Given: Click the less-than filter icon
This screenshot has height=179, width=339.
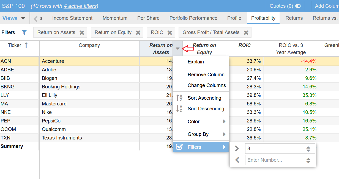Looking at the screenshot, I should pos(237,160).
